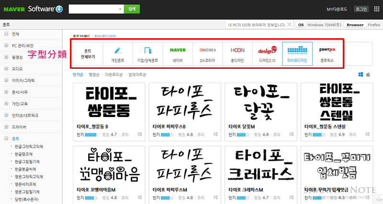Choose the DX코리아 font brand
The height and width of the screenshot is (204, 383).
pyautogui.click(x=208, y=54)
